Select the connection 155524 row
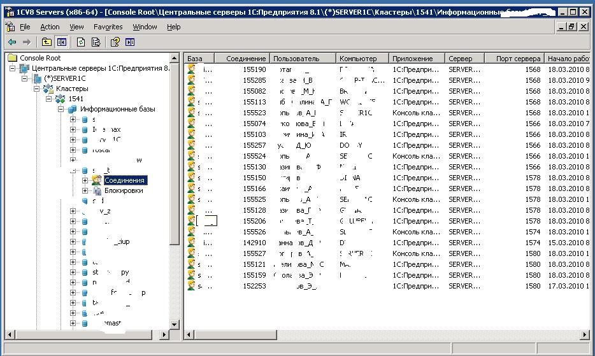The width and height of the screenshot is (595, 356). [x=388, y=156]
